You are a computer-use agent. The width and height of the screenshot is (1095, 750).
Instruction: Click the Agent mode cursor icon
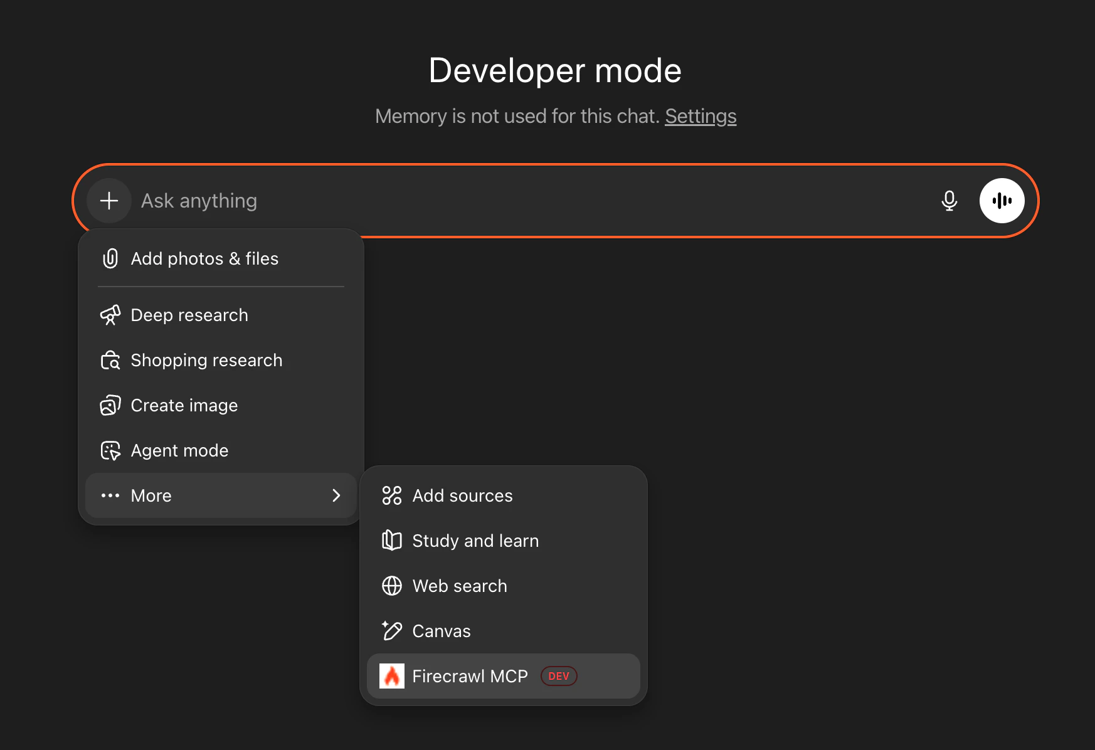110,450
